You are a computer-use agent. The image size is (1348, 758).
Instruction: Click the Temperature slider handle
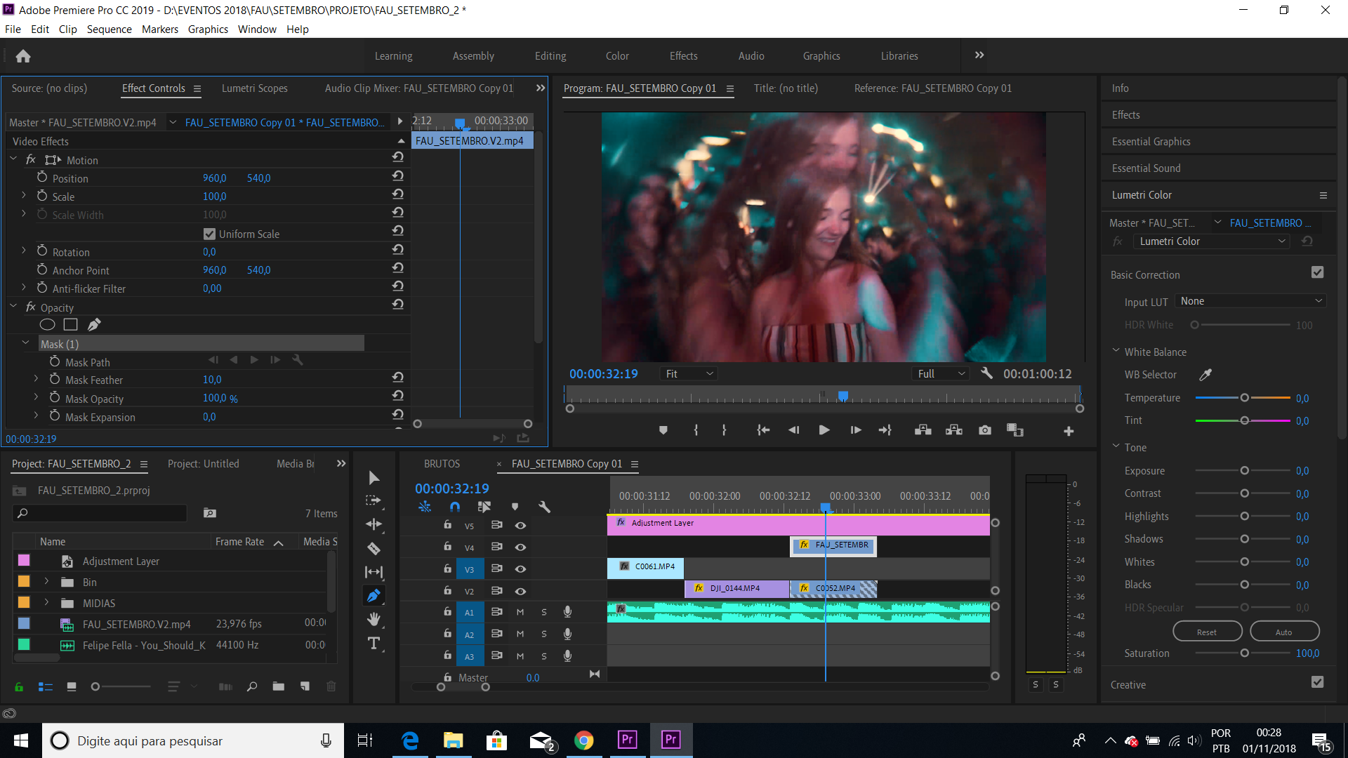1244,398
